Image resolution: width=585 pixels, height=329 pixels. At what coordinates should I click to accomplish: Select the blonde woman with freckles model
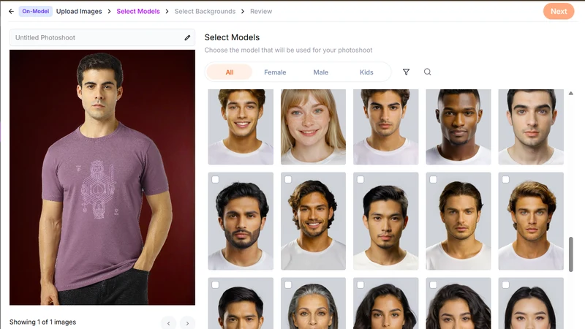pos(313,126)
